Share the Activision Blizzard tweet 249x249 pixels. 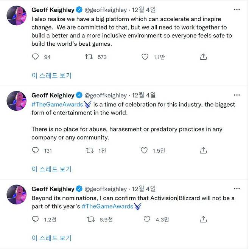click(x=203, y=219)
